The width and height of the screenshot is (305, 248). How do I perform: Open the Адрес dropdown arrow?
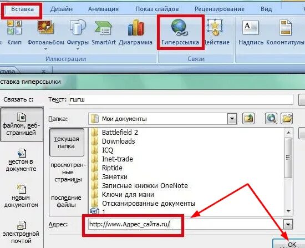coord(288,225)
